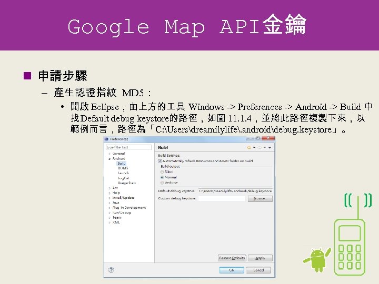Expand the Java tree node
The width and height of the screenshot is (379, 284).
point(109,203)
